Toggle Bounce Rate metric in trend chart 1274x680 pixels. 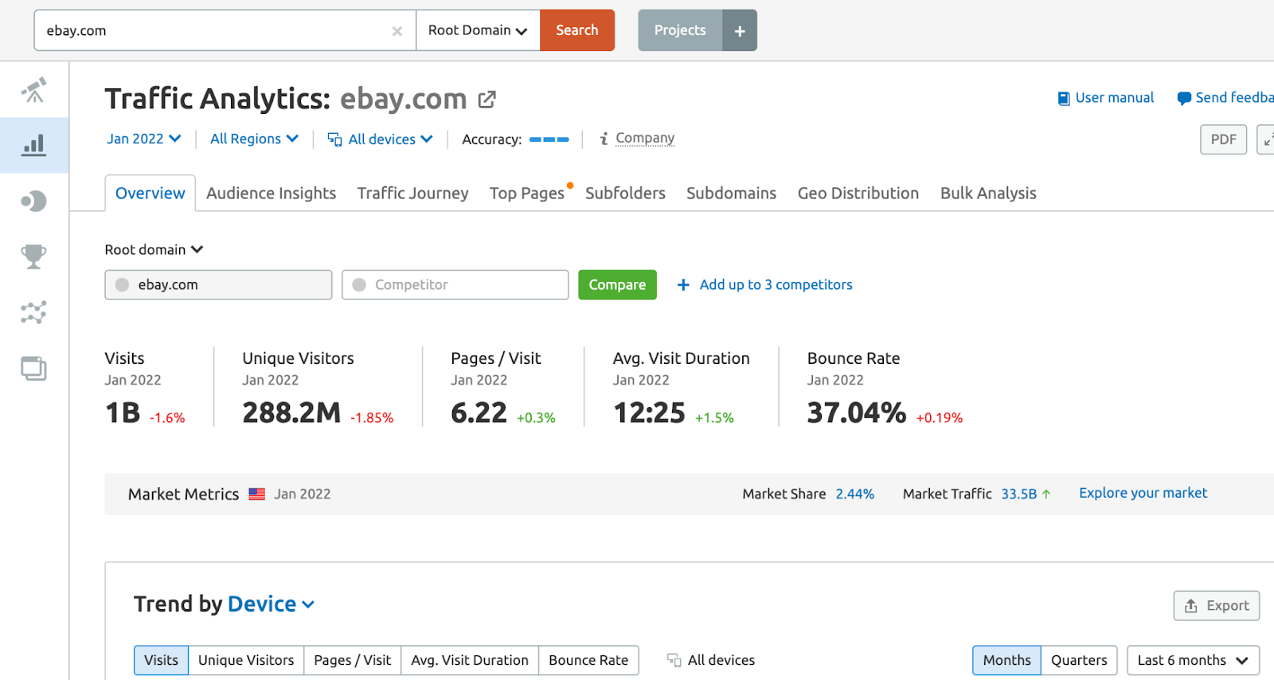[x=588, y=660]
